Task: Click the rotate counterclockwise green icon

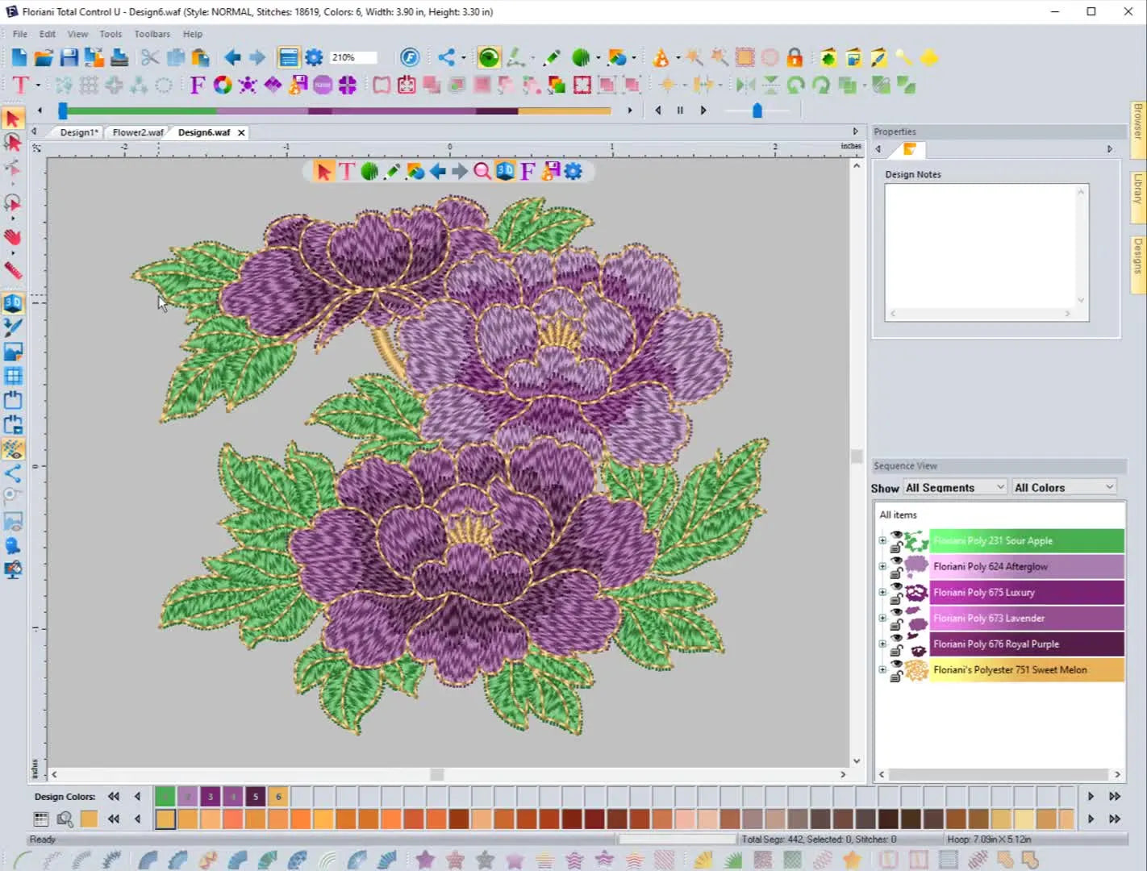Action: [x=796, y=85]
